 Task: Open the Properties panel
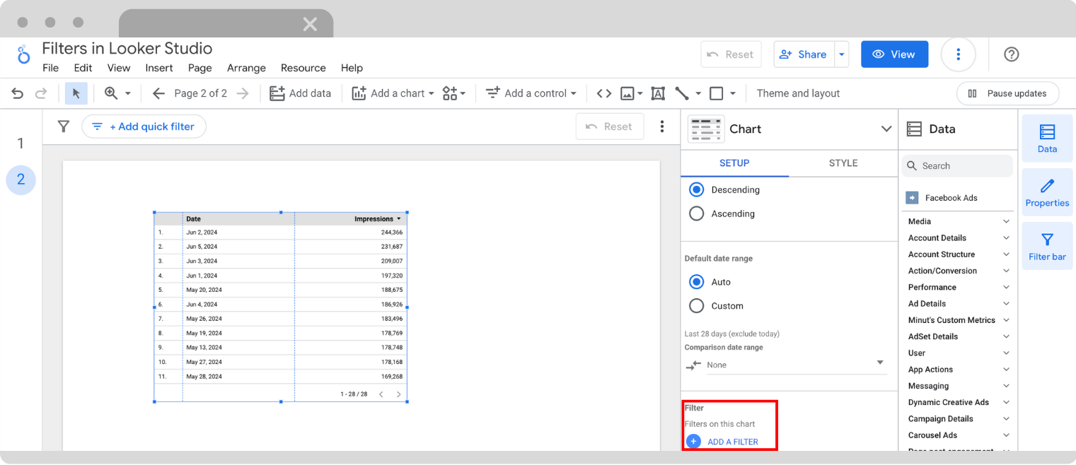tap(1047, 192)
